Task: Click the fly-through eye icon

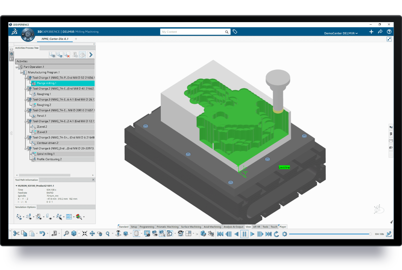Action: click(x=118, y=233)
